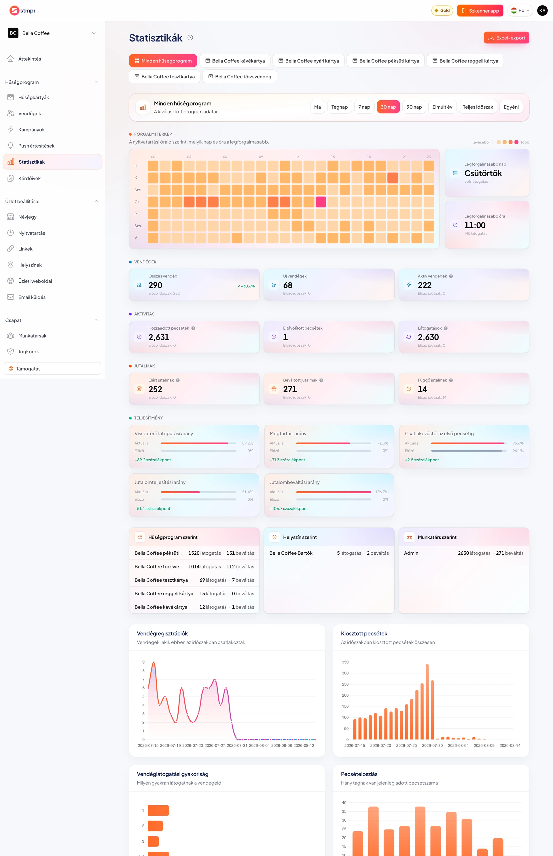Click the Kampányok lightning icon
Image resolution: width=553 pixels, height=856 pixels.
[x=11, y=130]
